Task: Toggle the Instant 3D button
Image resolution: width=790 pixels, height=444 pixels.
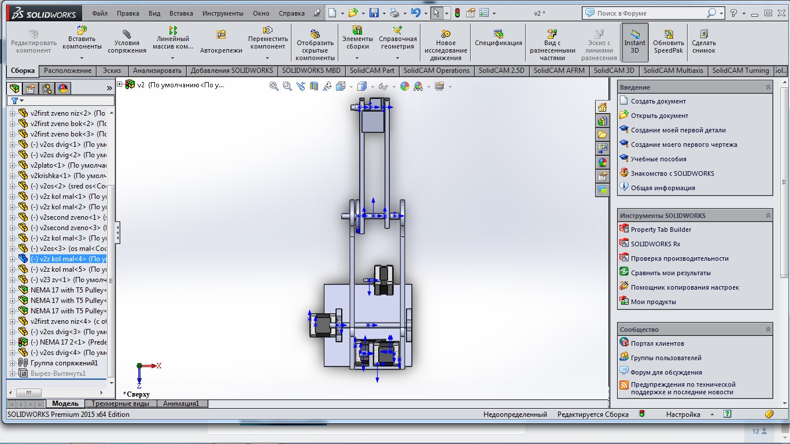Action: [x=634, y=42]
